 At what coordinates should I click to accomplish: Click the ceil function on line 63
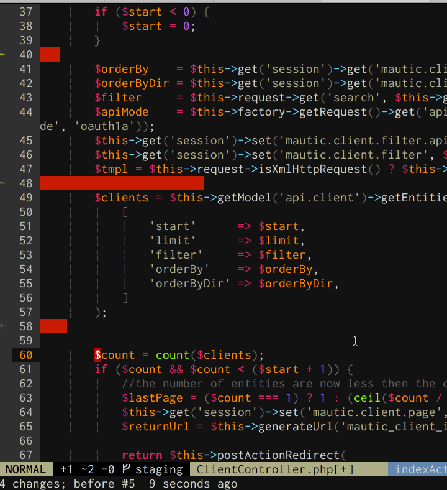click(x=367, y=398)
